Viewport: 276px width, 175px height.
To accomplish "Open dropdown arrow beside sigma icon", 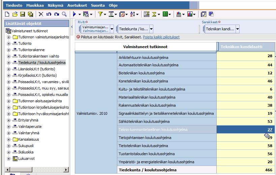I will point(159,14).
